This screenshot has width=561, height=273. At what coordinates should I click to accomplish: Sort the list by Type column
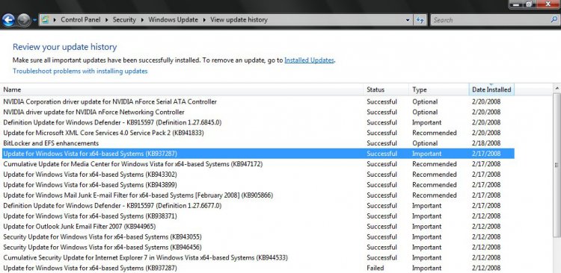click(x=439, y=90)
